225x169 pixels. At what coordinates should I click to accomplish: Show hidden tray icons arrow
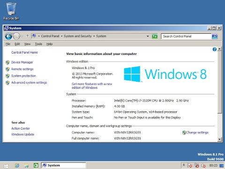pyautogui.click(x=184, y=165)
